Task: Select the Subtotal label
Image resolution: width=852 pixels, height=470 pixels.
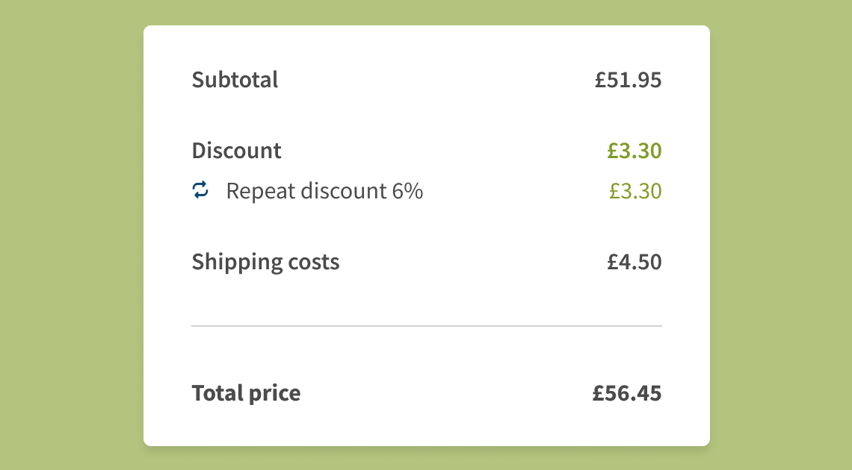Action: pos(235,80)
